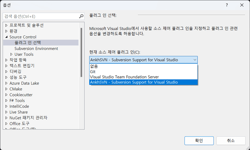Image resolution: width=250 pixels, height=150 pixels.
Task: Expand the Azure Data Lake node
Action: point(6,83)
